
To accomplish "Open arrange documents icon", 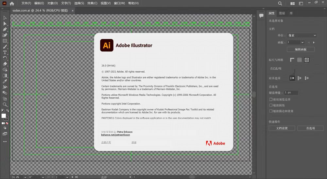I will 293,4.
